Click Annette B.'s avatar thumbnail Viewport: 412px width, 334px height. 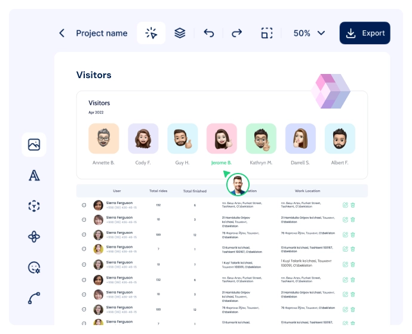point(104,139)
